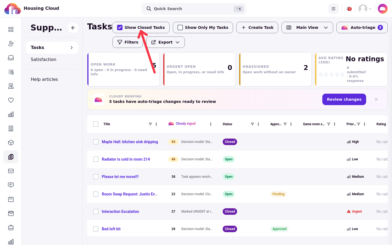The height and width of the screenshot is (245, 392).
Task: Expand the Export dropdown
Action: click(x=166, y=42)
